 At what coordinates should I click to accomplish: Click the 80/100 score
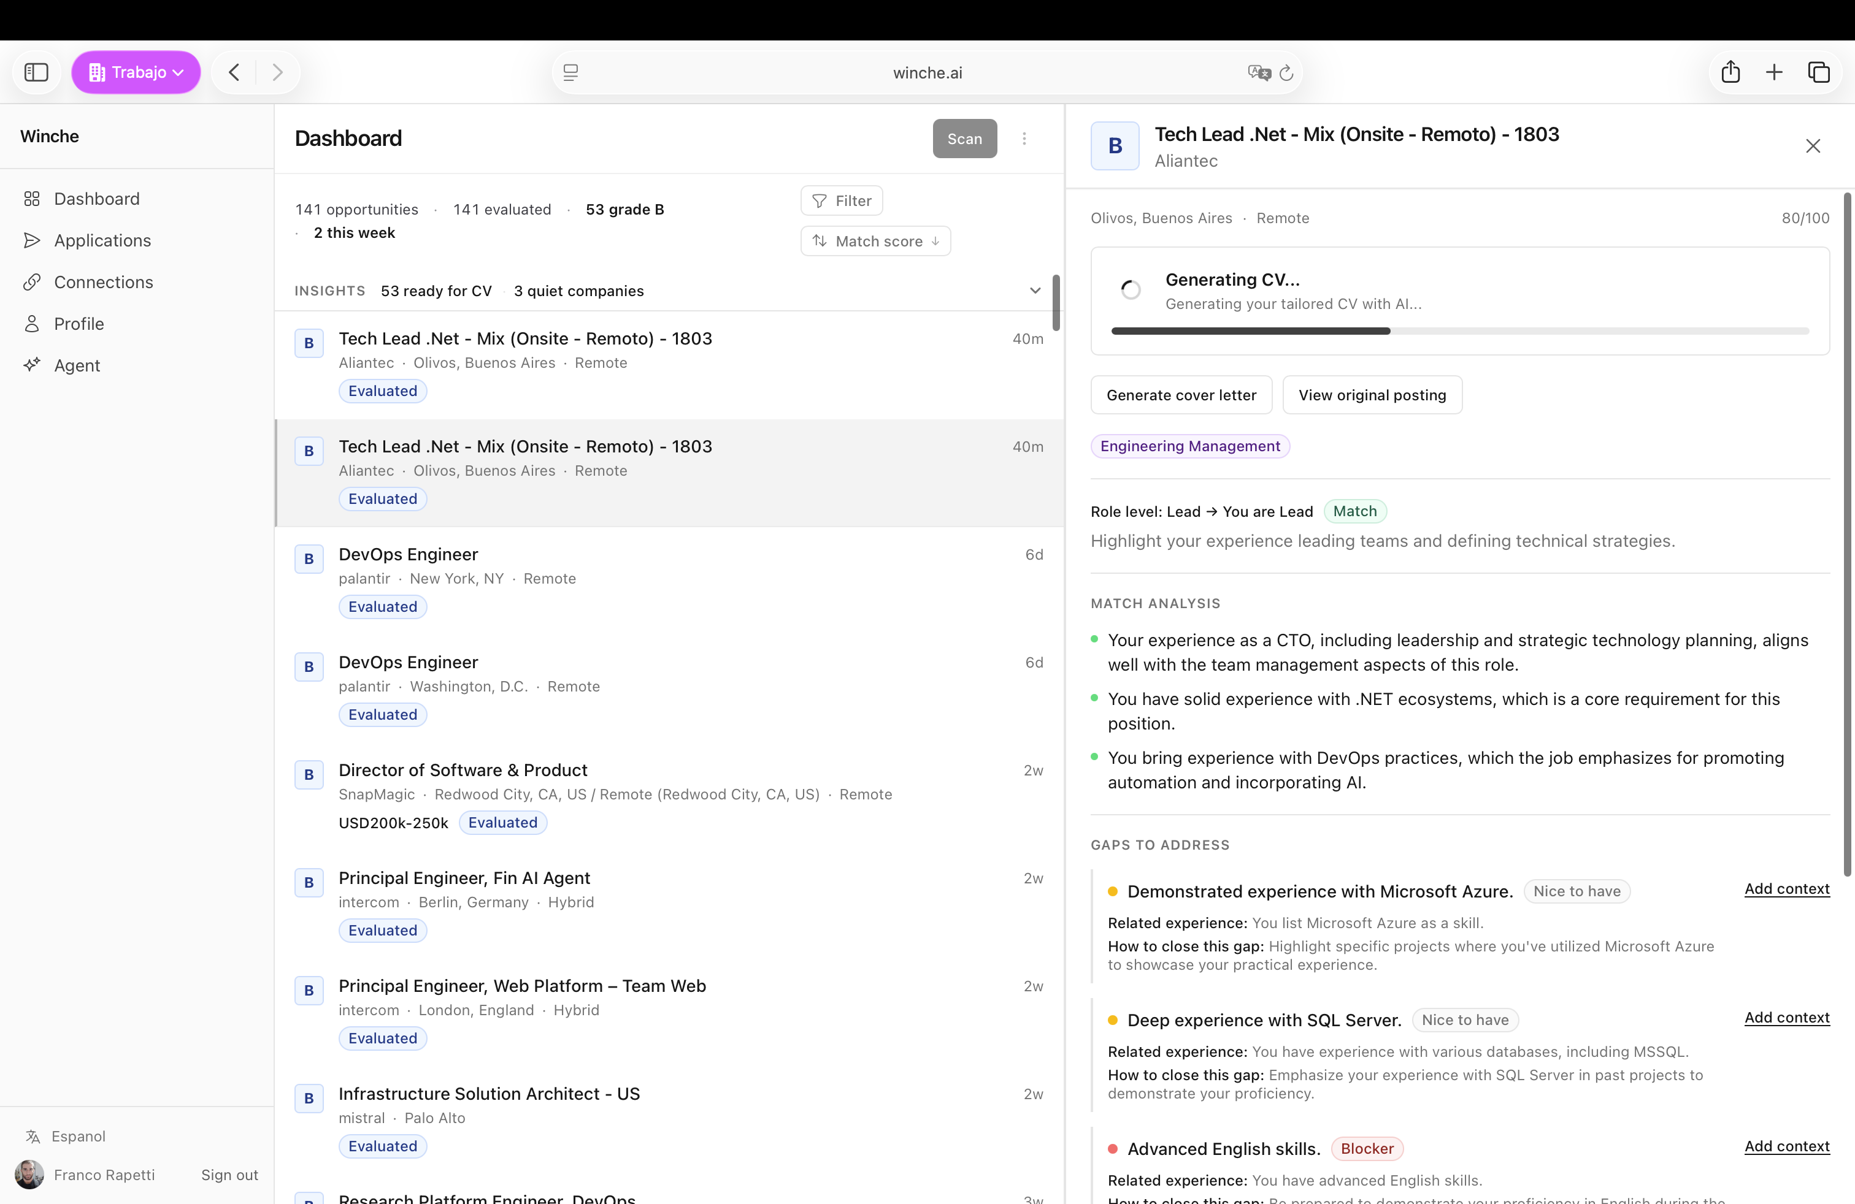click(x=1805, y=218)
